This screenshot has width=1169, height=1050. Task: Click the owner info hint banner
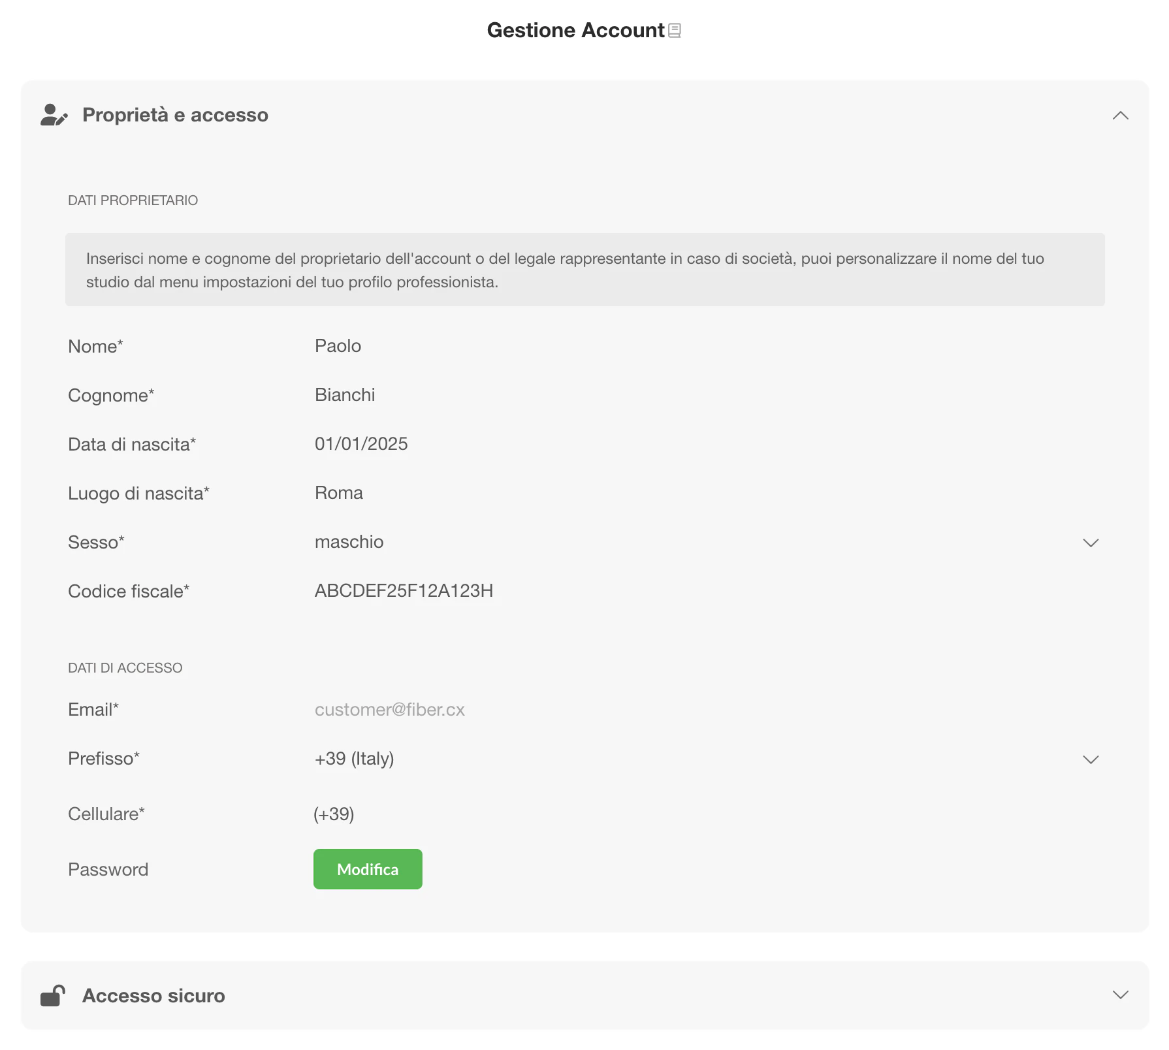(x=584, y=270)
